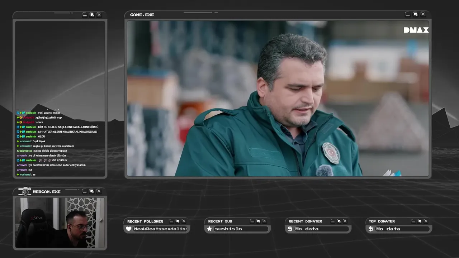Maximize the Recent Donater panel

tap(339, 221)
